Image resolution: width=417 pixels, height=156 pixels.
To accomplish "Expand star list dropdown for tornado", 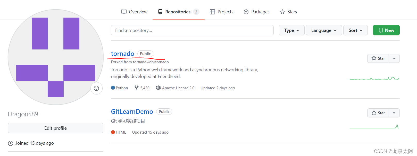I will (394, 58).
